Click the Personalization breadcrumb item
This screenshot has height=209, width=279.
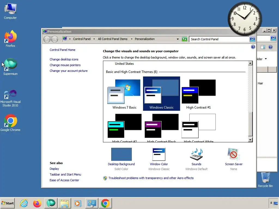145,39
